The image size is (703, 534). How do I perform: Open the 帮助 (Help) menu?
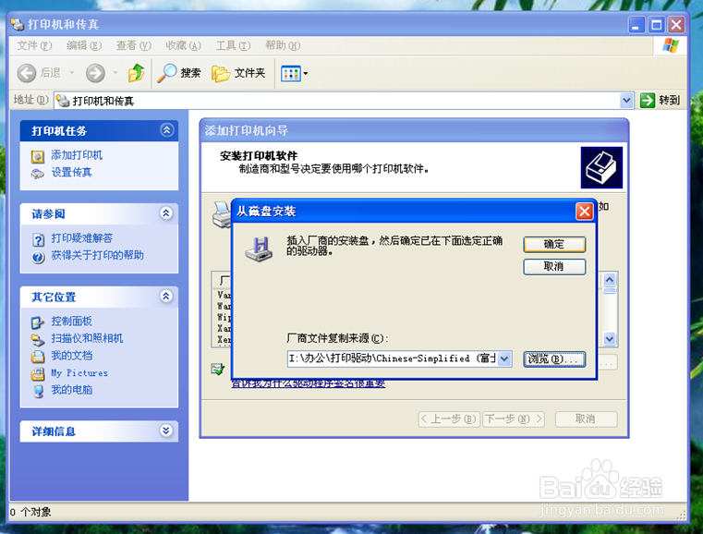pos(283,46)
